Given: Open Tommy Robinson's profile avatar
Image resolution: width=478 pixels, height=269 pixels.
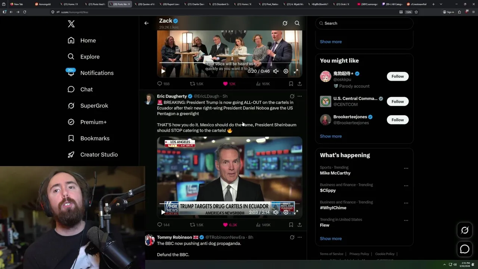Looking at the screenshot, I should [x=150, y=240].
